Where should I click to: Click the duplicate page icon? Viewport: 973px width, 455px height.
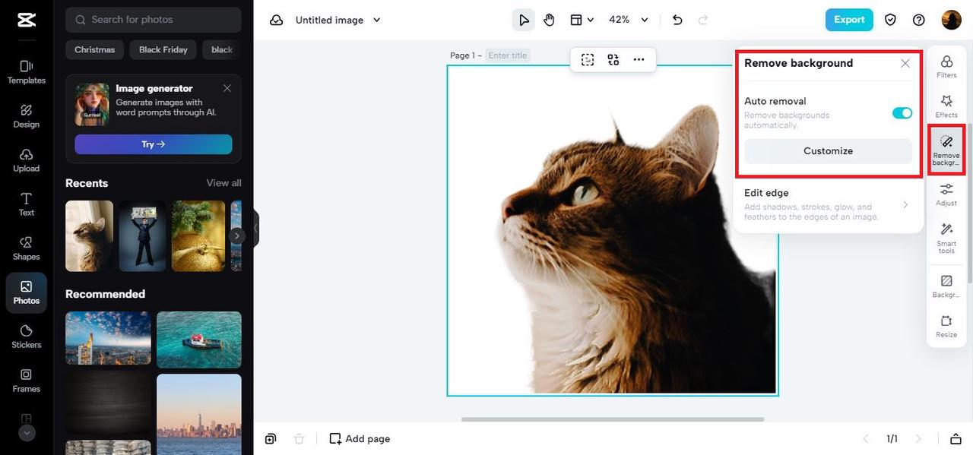point(271,439)
